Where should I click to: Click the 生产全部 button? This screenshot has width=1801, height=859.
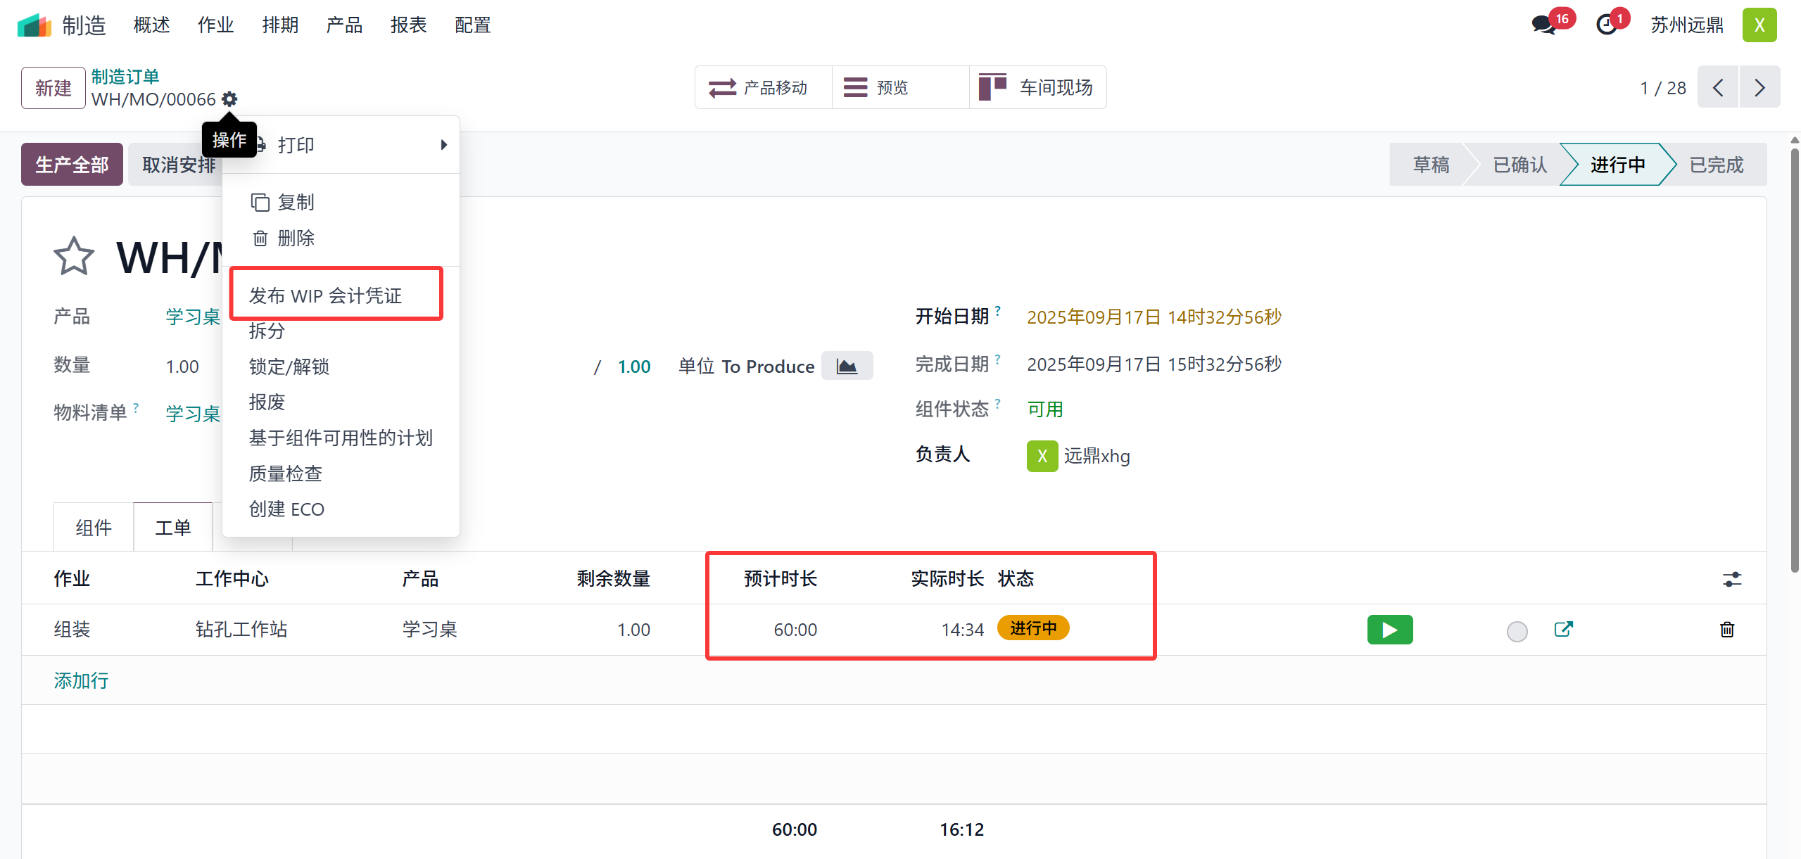coord(72,165)
